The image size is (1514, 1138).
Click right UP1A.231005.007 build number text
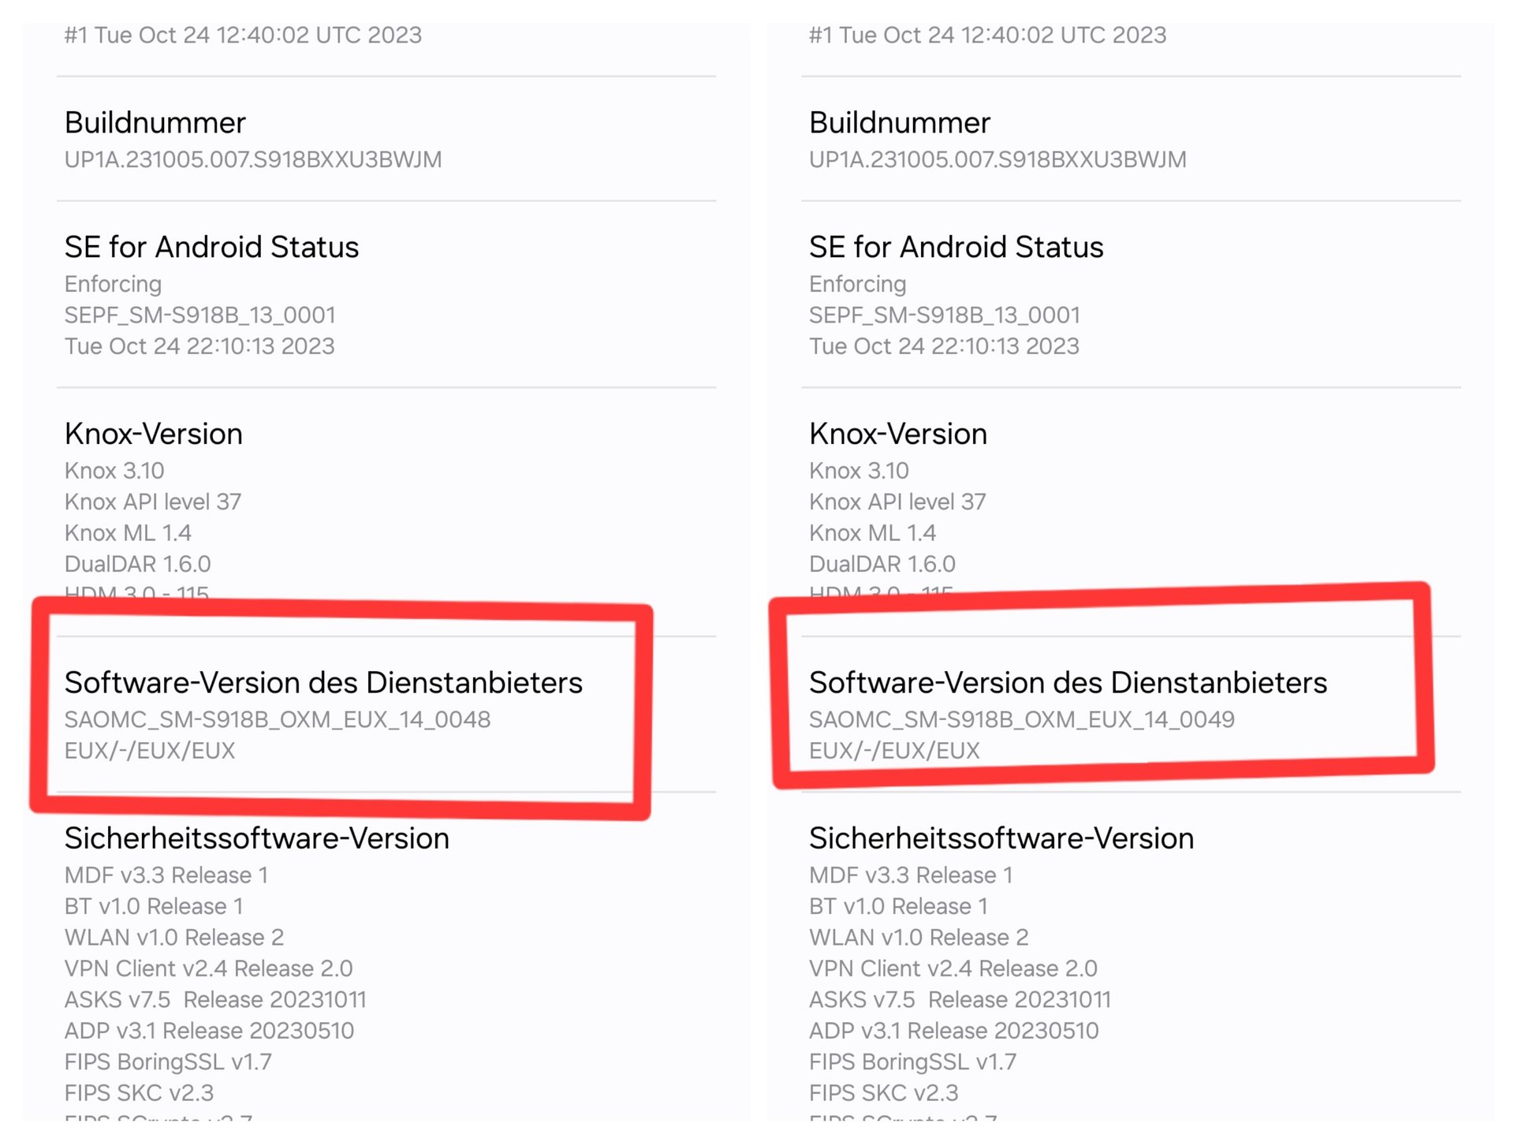(998, 159)
